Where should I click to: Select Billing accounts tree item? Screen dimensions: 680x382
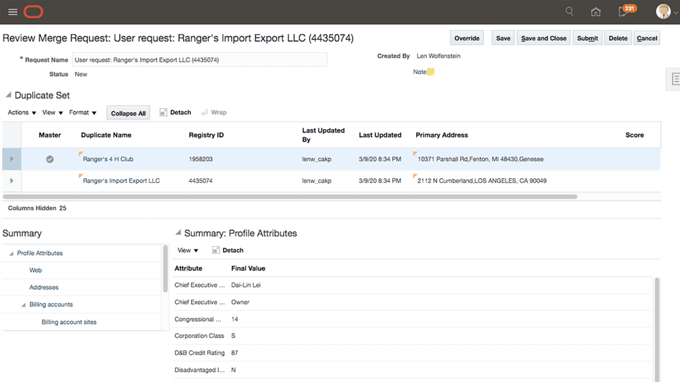(51, 305)
